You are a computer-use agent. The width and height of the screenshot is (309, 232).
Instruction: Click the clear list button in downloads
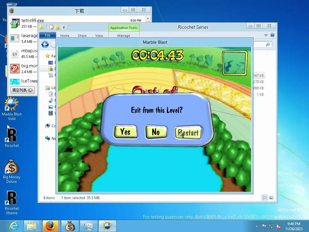22,90
